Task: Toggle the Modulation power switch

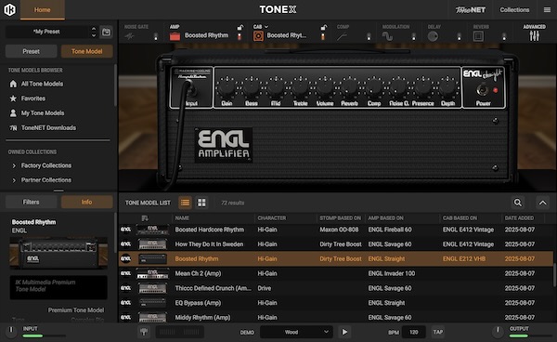Action: coord(413,36)
